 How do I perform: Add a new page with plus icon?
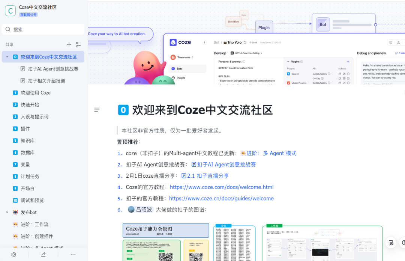pos(69,44)
